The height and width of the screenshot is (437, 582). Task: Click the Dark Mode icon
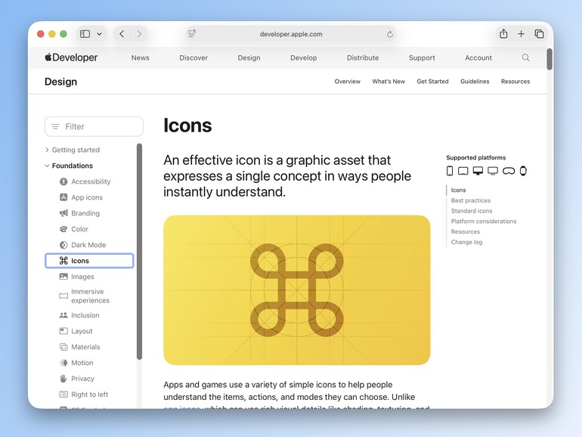[x=63, y=245]
